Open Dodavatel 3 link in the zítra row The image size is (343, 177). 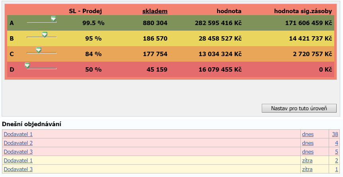tap(18, 169)
